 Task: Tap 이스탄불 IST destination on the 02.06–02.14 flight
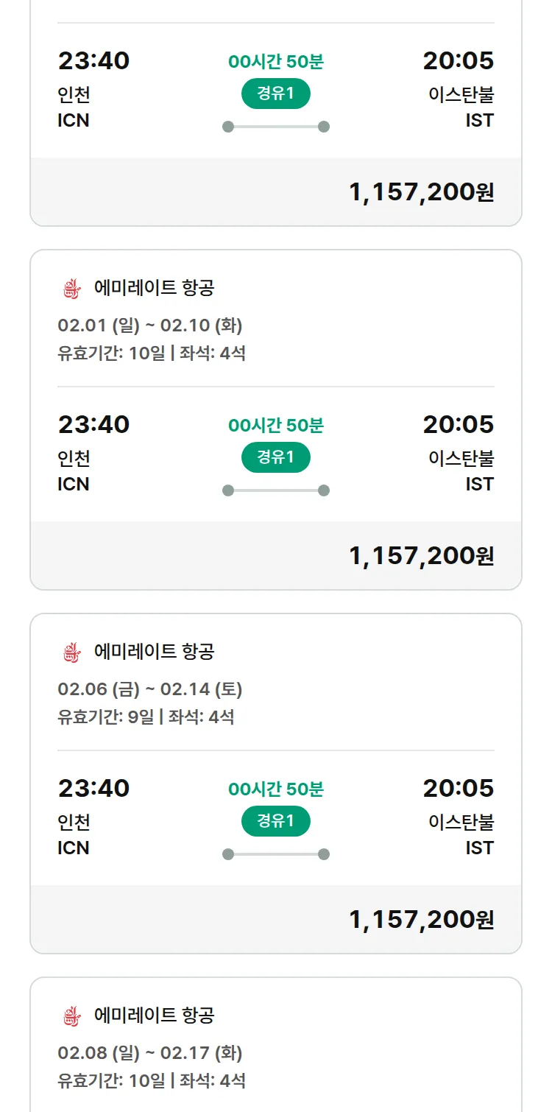point(461,834)
